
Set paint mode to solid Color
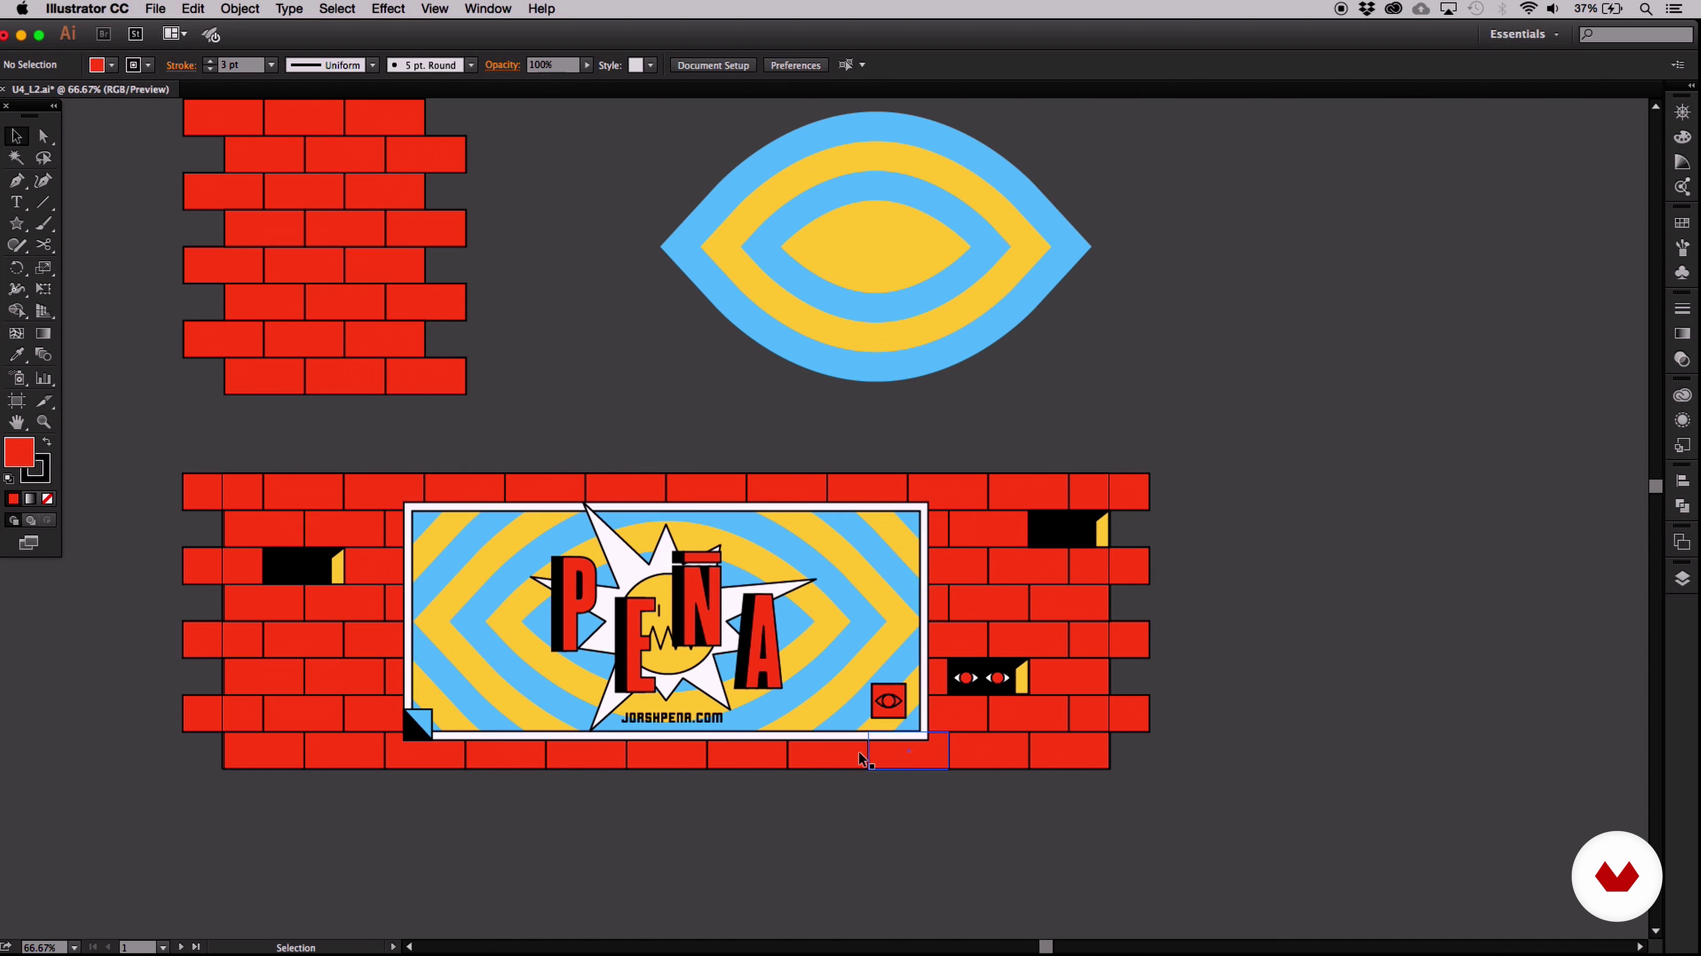click(13, 499)
